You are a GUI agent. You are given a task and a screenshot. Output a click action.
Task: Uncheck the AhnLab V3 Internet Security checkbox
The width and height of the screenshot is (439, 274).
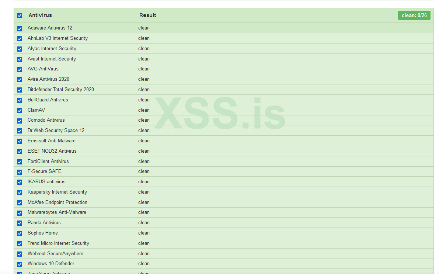[x=20, y=39]
